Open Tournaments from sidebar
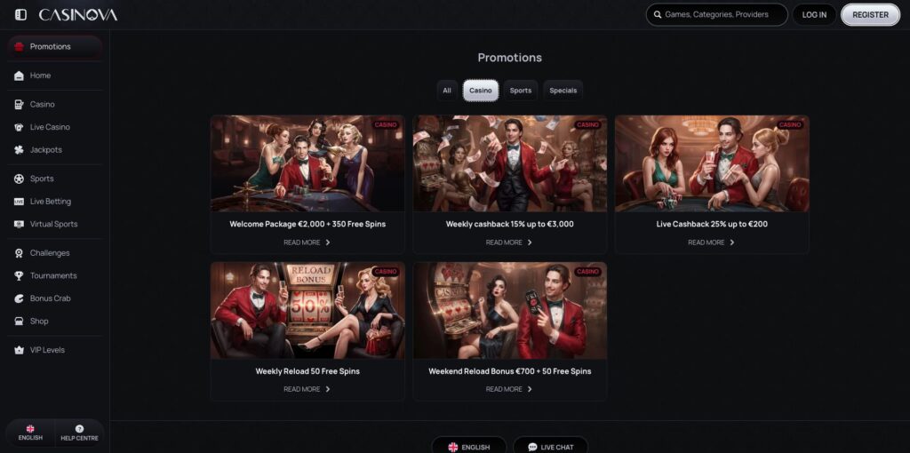The height and width of the screenshot is (453, 910). coord(54,275)
